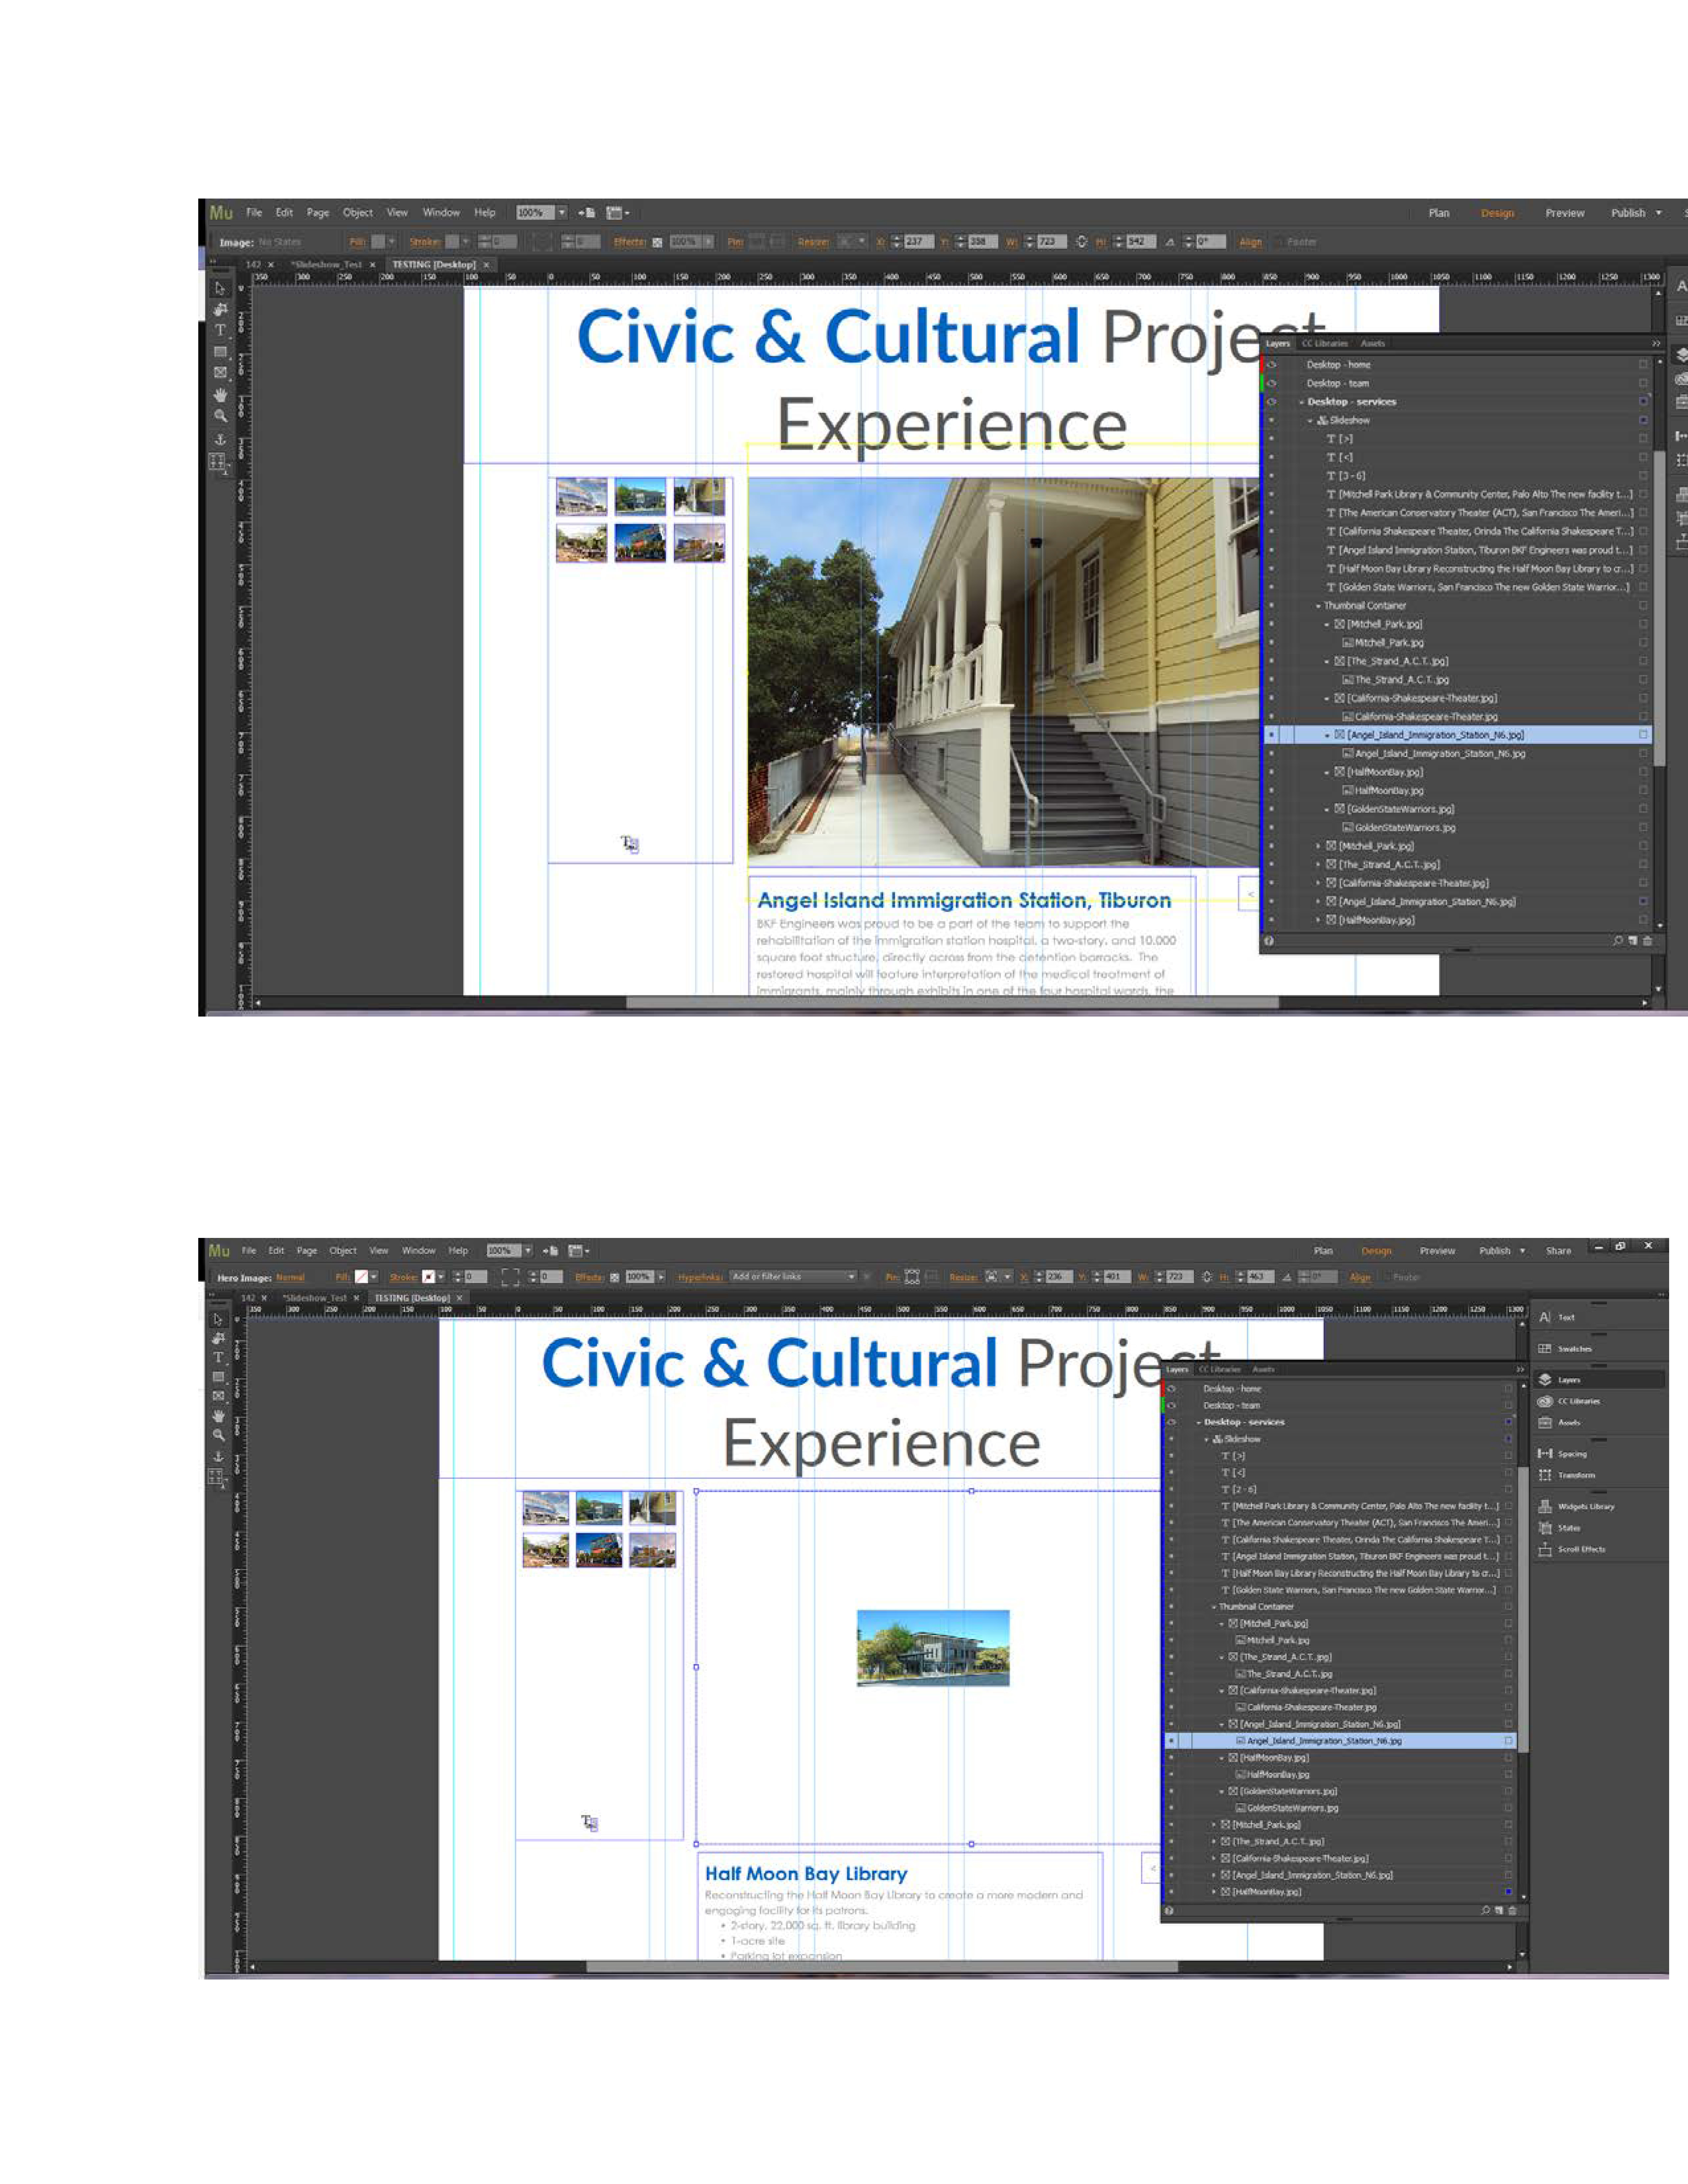Click Preview in upper window
Screen dimensions: 1688x2184
point(1565,213)
